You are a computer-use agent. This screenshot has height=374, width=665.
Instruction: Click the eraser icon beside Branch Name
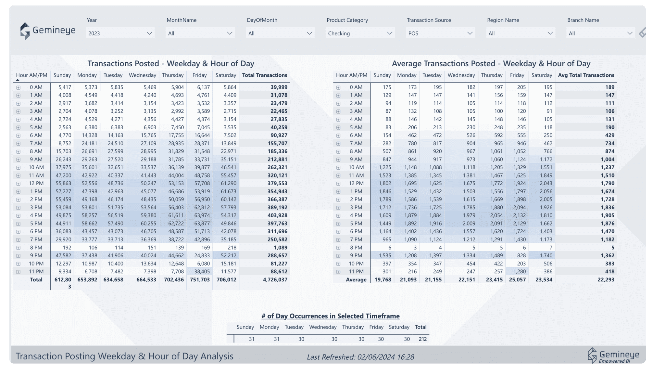[x=642, y=33]
